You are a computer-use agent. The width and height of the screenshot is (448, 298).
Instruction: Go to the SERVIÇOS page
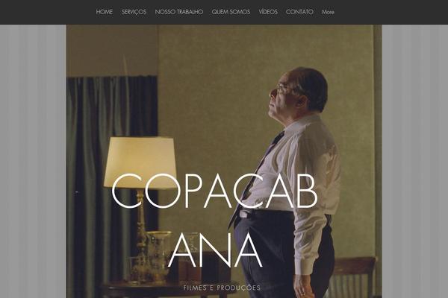point(134,12)
